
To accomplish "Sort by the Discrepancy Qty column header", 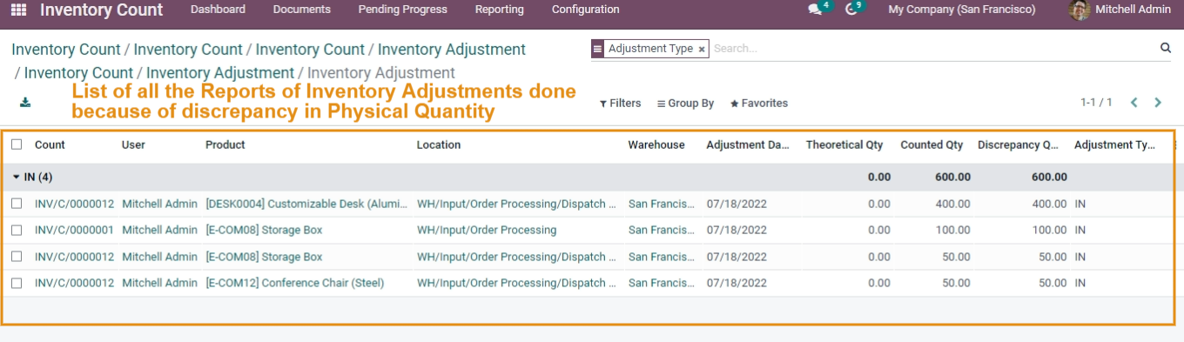I will coord(1018,144).
